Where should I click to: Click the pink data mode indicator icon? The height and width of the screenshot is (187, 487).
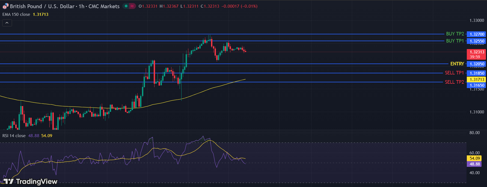click(x=132, y=6)
